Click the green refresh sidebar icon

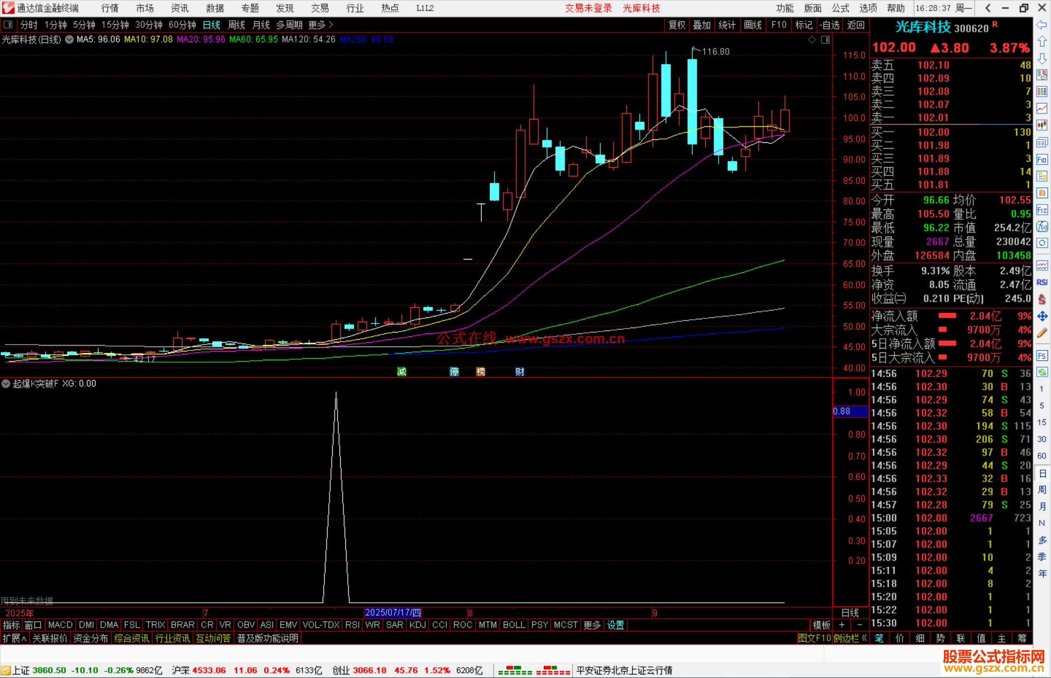(x=1042, y=372)
